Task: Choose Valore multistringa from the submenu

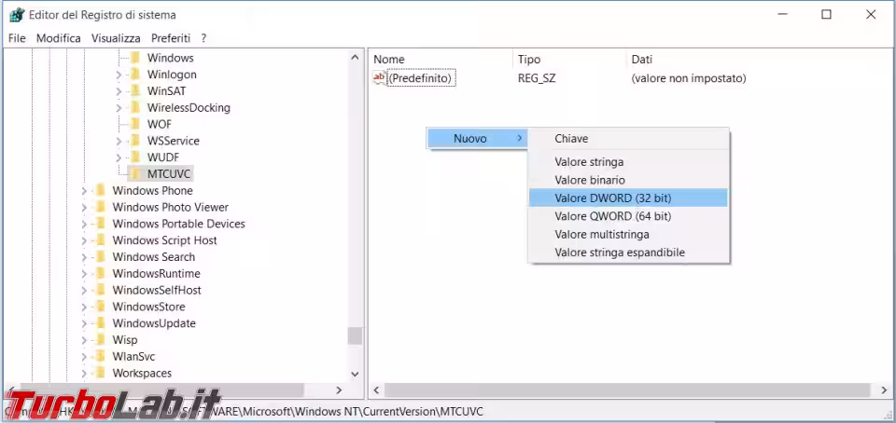Action: pos(628,234)
